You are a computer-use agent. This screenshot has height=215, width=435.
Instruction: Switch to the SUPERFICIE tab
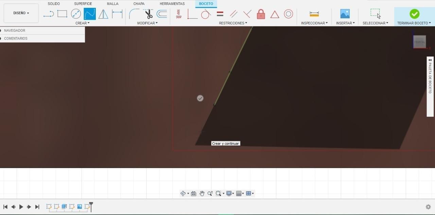click(83, 4)
